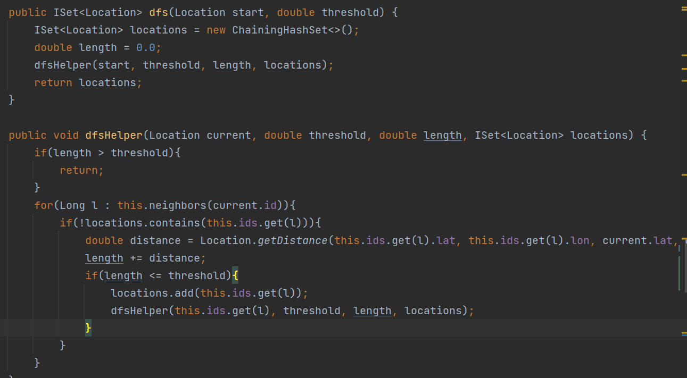Click the green change bar in scrollbar

coord(679,273)
